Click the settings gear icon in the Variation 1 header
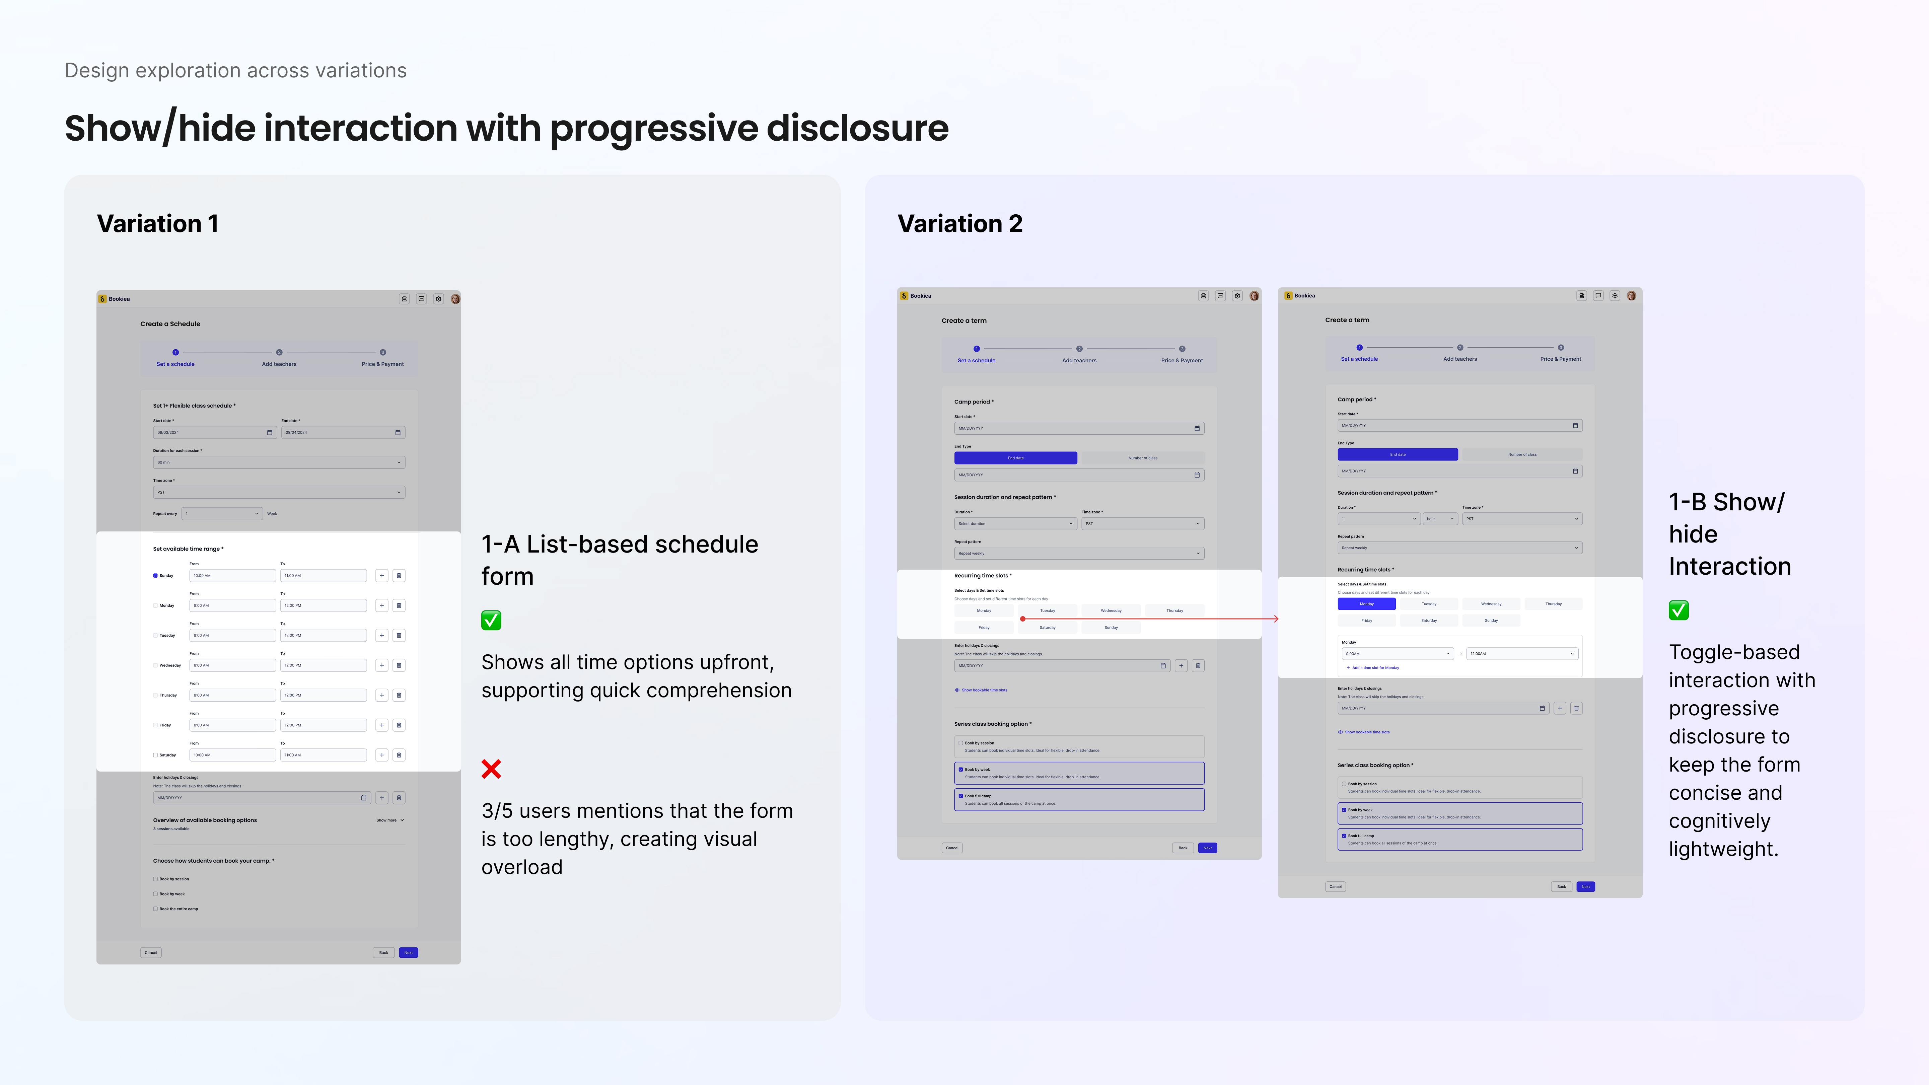 point(439,299)
